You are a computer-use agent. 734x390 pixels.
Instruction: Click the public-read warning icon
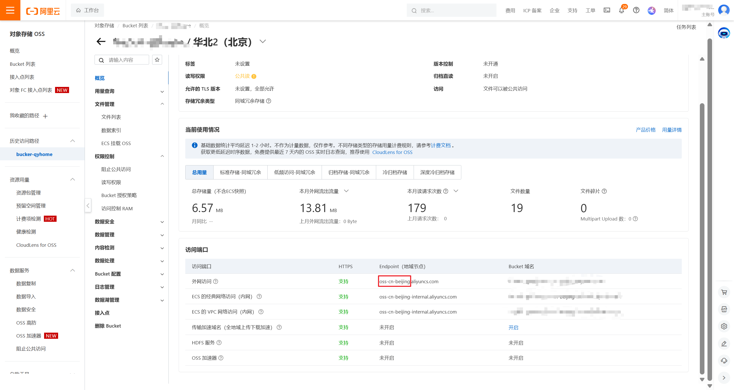click(254, 76)
